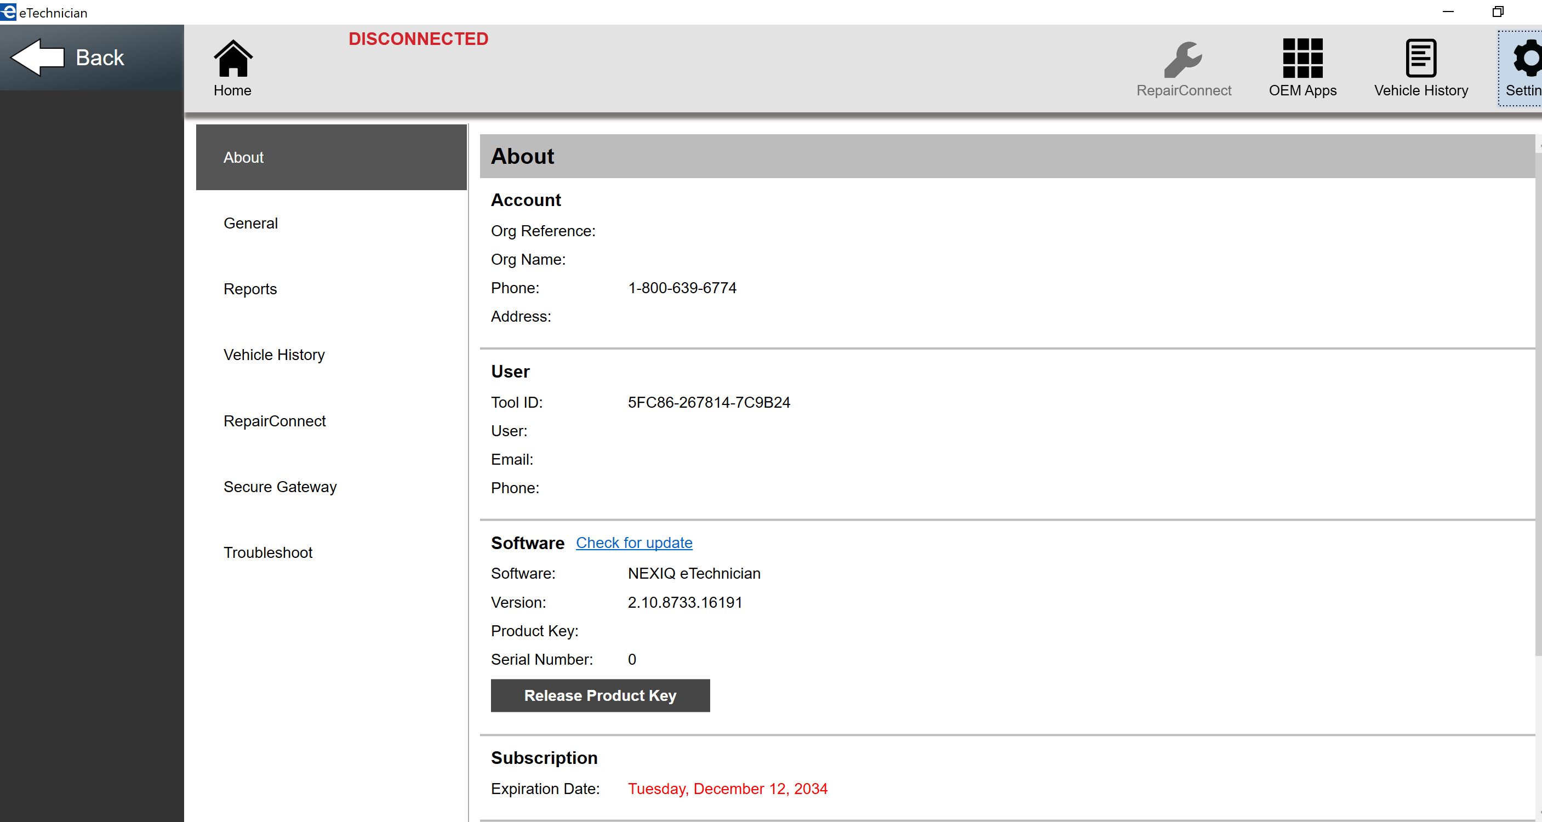
Task: Click the Org Reference label
Action: [x=543, y=231]
